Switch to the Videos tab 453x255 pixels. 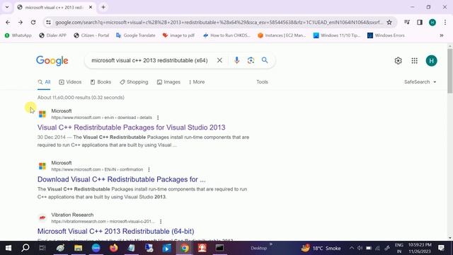tap(70, 82)
